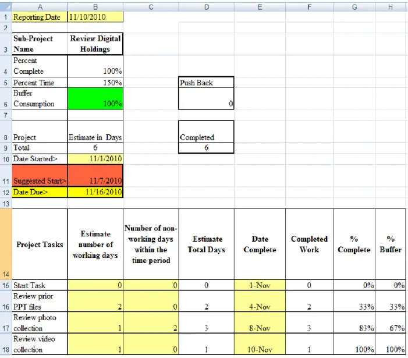Viewport: 408px width, 358px height.
Task: Click the Percent Time value 150%
Action: tap(95, 82)
